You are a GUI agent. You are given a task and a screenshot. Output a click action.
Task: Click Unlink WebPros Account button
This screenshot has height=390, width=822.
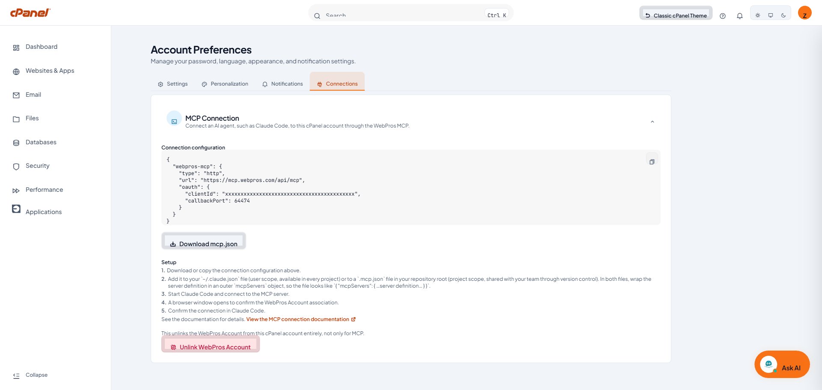[x=211, y=344]
